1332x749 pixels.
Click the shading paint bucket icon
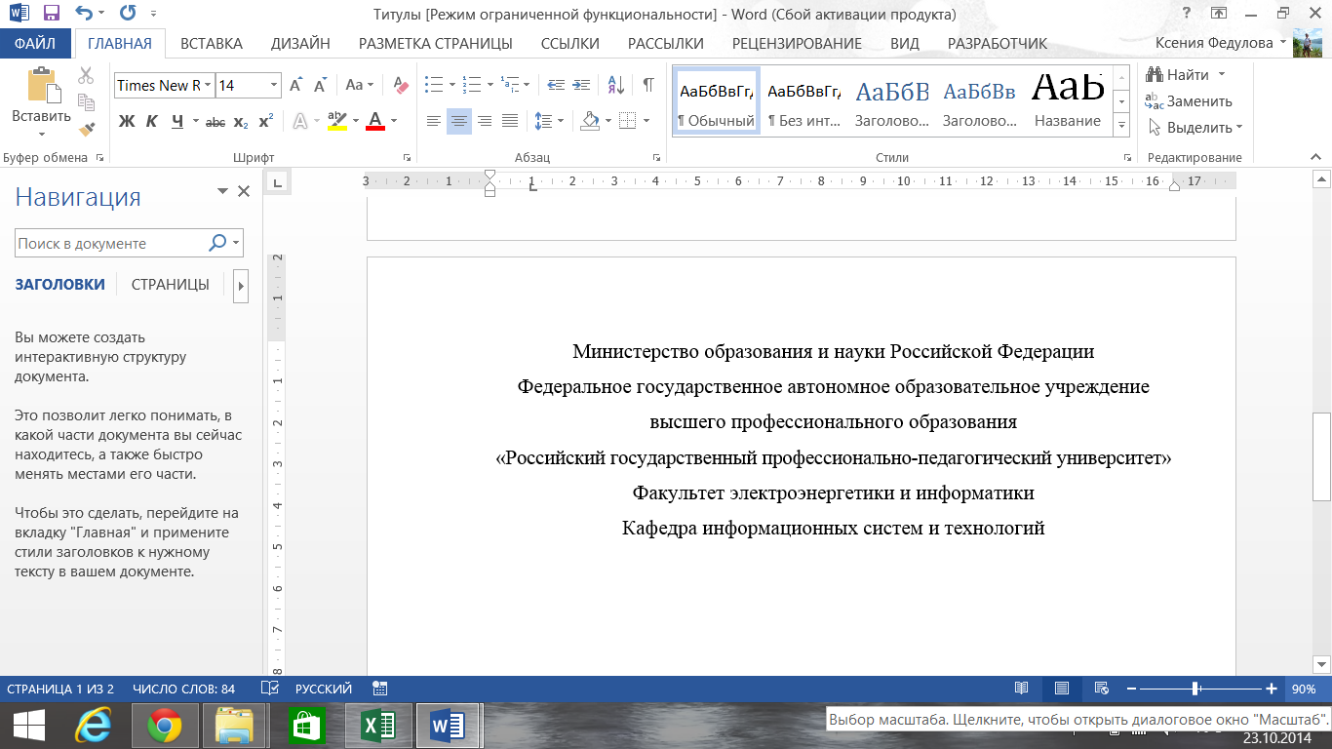[588, 122]
